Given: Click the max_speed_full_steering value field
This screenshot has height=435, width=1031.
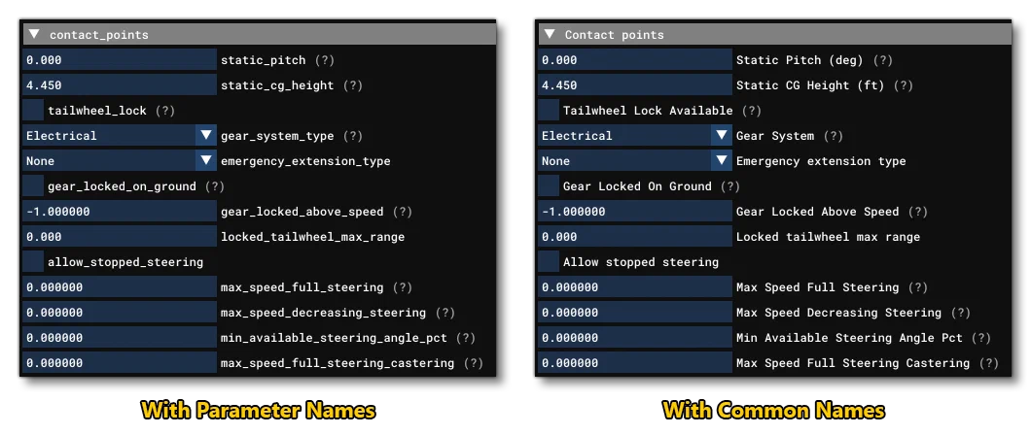Looking at the screenshot, I should pyautogui.click(x=120, y=287).
